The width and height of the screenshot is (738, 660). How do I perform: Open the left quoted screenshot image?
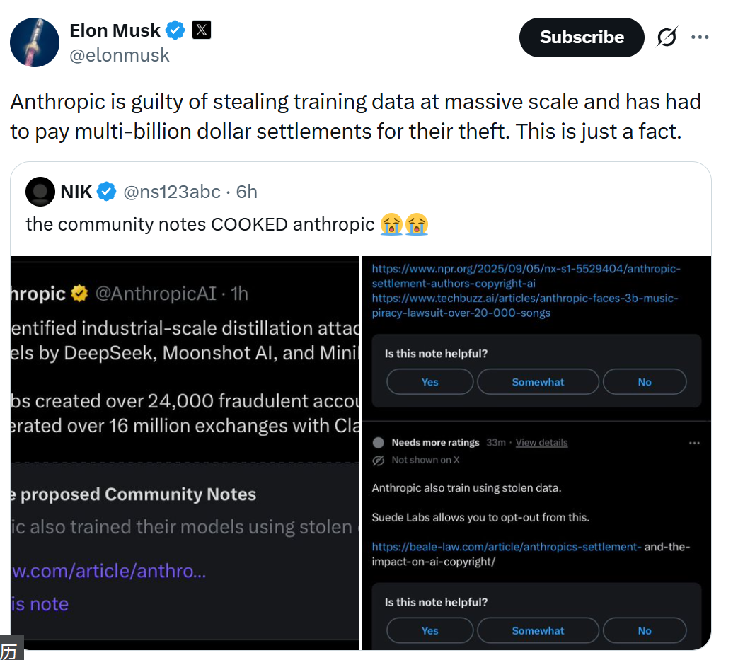185,453
